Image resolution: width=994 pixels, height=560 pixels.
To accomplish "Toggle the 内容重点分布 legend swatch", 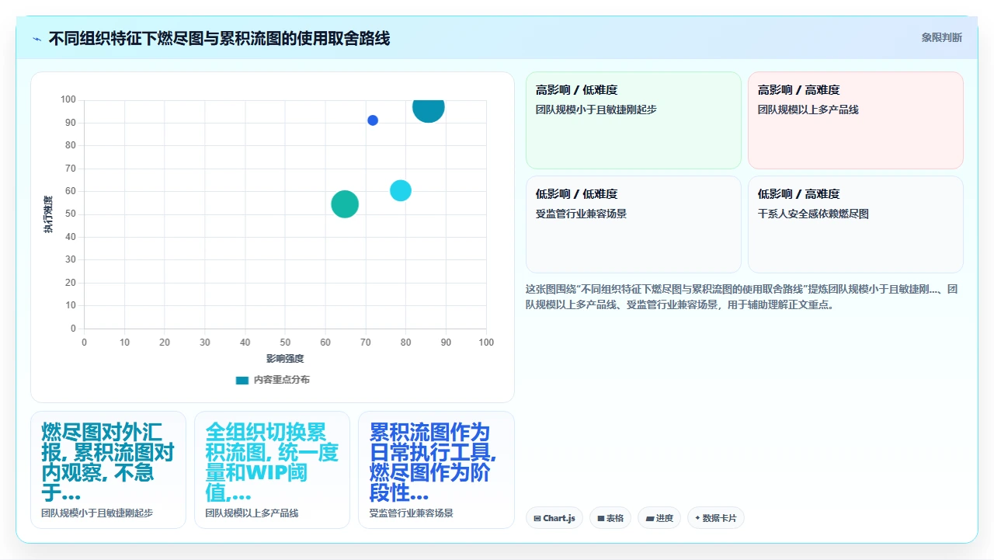I will click(x=242, y=380).
